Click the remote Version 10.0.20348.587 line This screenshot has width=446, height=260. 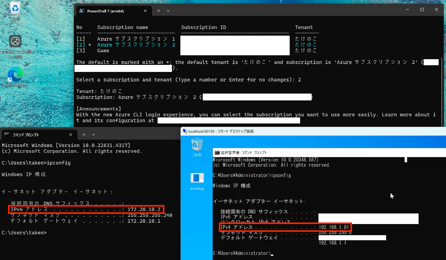tap(265, 160)
